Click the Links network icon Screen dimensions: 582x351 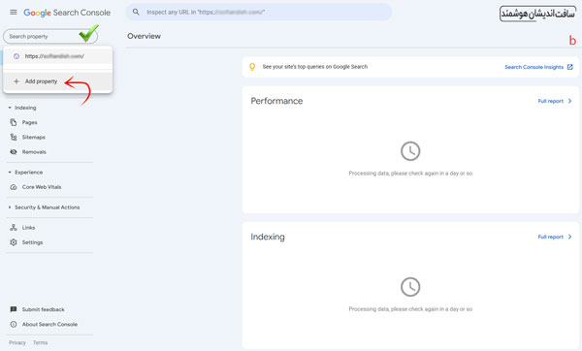(x=14, y=228)
